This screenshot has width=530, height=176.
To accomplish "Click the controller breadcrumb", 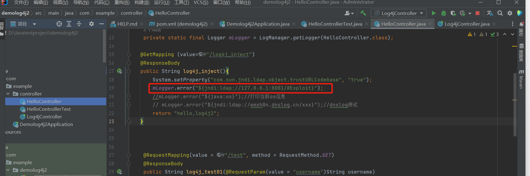I will click(132, 13).
